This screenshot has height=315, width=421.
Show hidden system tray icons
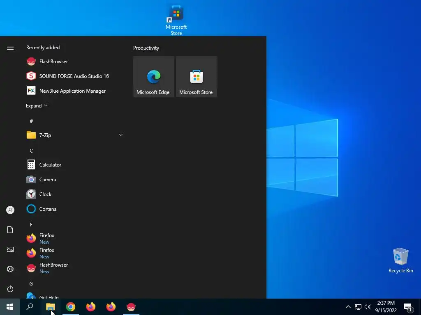(x=348, y=307)
